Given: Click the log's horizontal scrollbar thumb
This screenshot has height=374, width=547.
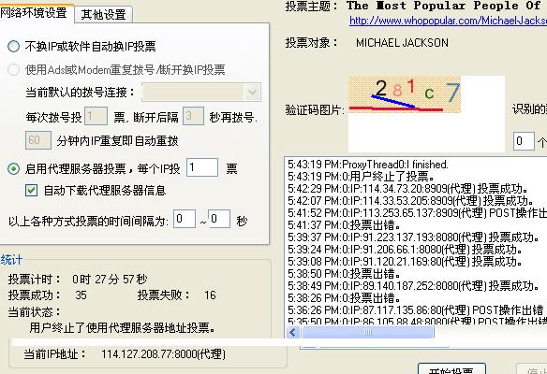Looking at the screenshot, I should [x=368, y=332].
